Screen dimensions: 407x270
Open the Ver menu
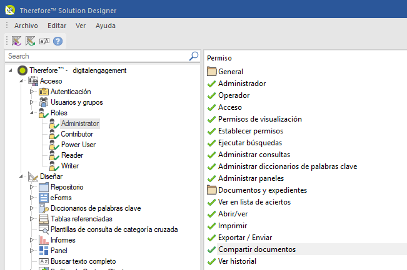81,26
